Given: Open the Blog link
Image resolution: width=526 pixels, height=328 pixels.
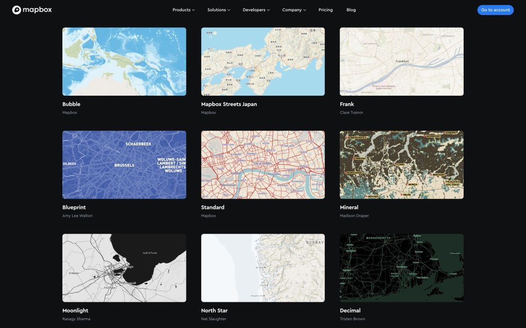Looking at the screenshot, I should point(351,10).
